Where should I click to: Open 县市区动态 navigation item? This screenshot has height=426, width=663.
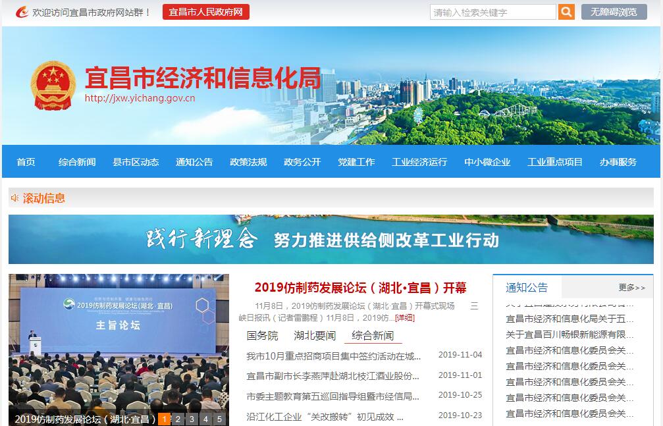click(136, 162)
